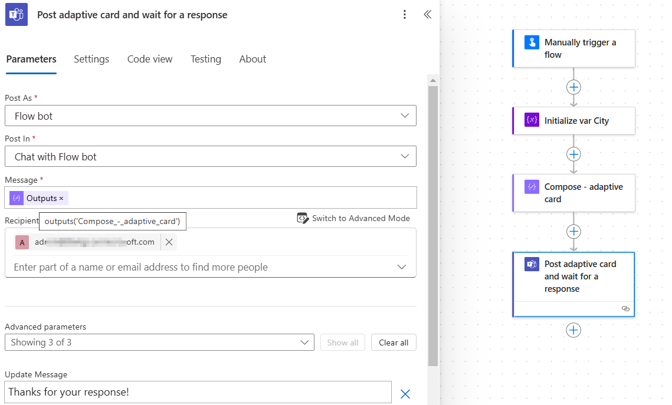The image size is (672, 405).
Task: Click the 'Post As' field label
Action: point(18,98)
